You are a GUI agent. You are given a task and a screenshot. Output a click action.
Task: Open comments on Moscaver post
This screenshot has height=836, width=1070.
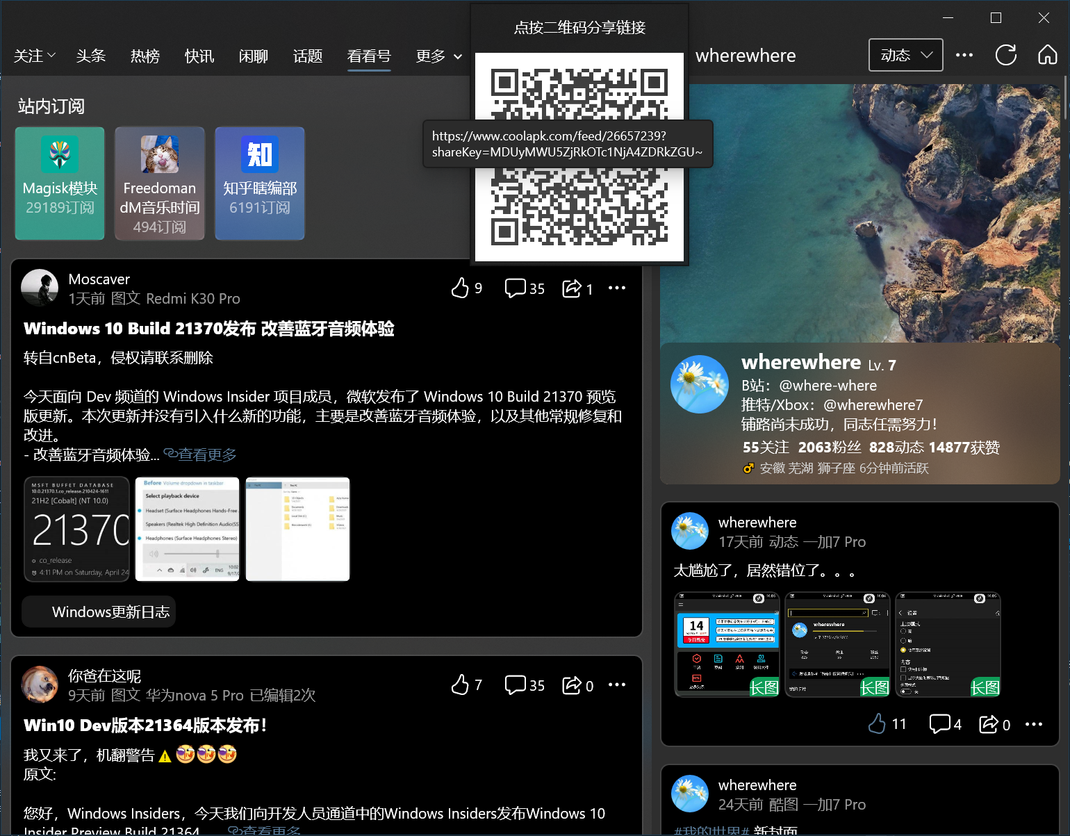pyautogui.click(x=525, y=288)
